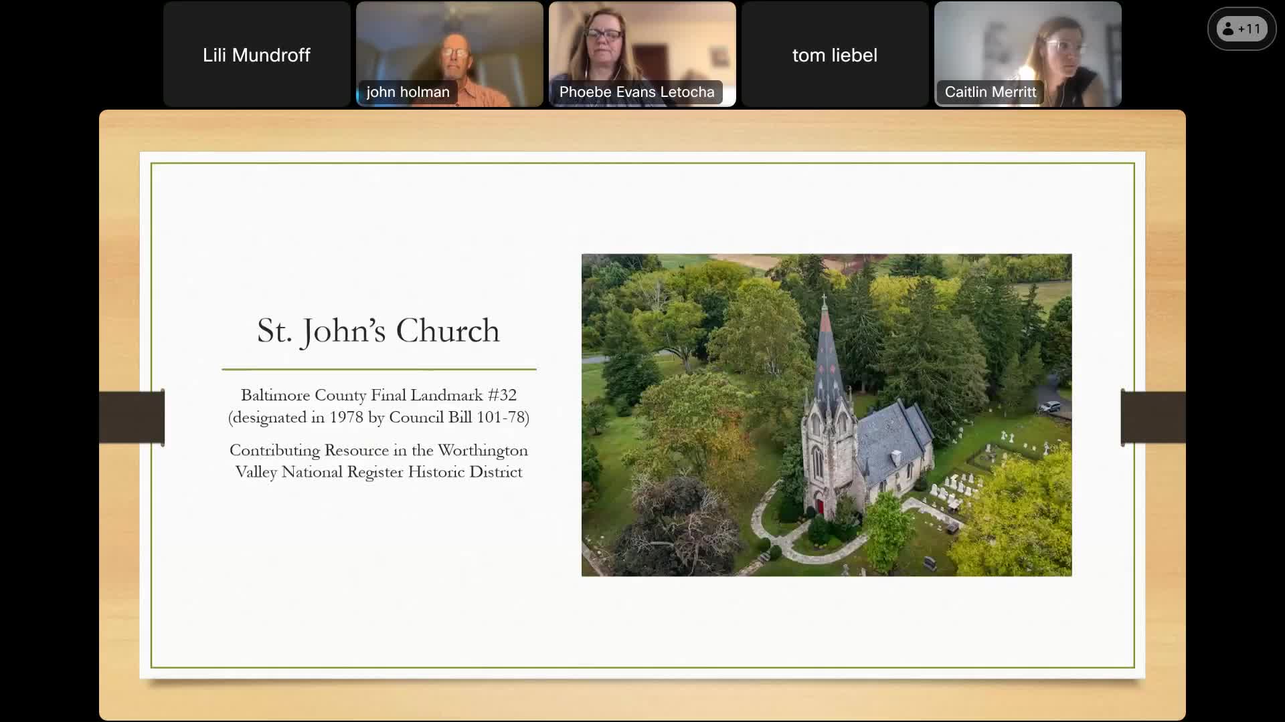Select Lili Mundroff's participant tile
The image size is (1285, 722).
click(x=256, y=55)
